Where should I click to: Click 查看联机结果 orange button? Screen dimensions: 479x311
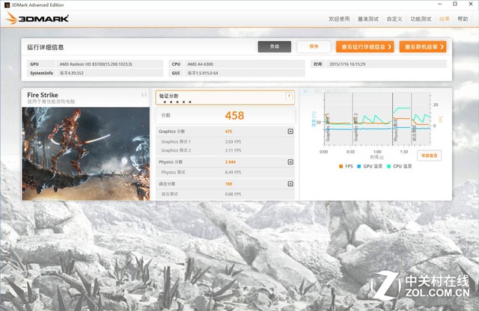point(423,46)
